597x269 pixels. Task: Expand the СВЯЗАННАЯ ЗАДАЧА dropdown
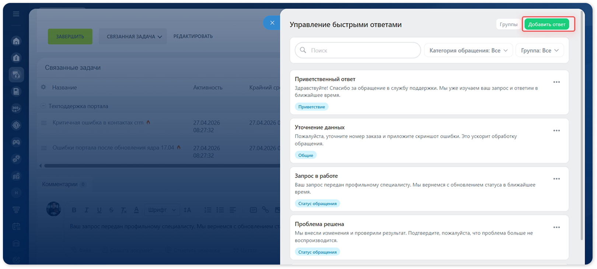click(x=133, y=37)
